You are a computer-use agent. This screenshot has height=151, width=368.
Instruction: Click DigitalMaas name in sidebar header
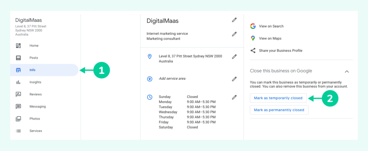pos(28,20)
